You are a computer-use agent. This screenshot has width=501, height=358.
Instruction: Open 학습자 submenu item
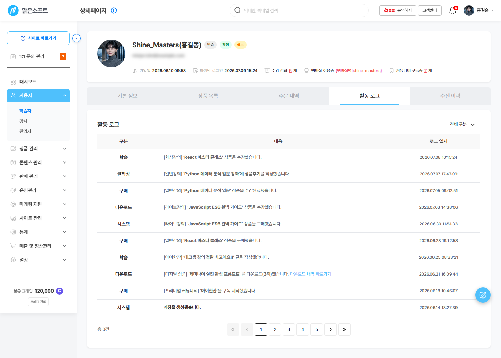pyautogui.click(x=25, y=111)
